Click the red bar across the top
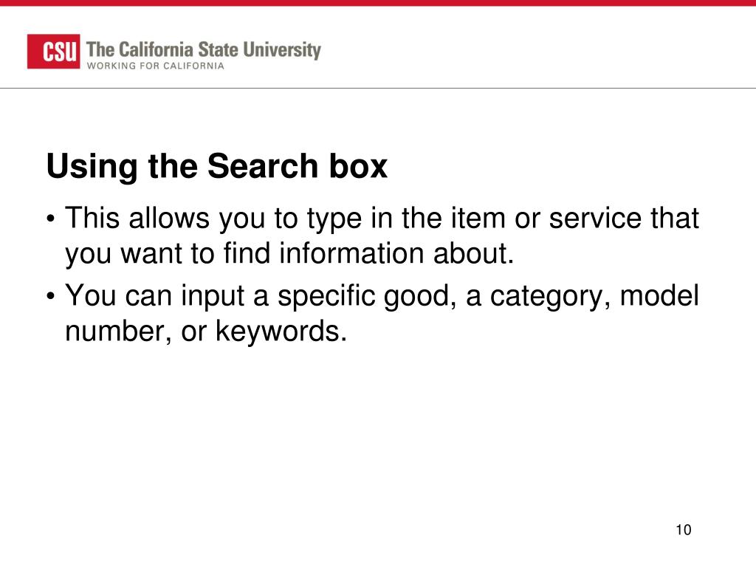 pyautogui.click(x=378, y=3)
